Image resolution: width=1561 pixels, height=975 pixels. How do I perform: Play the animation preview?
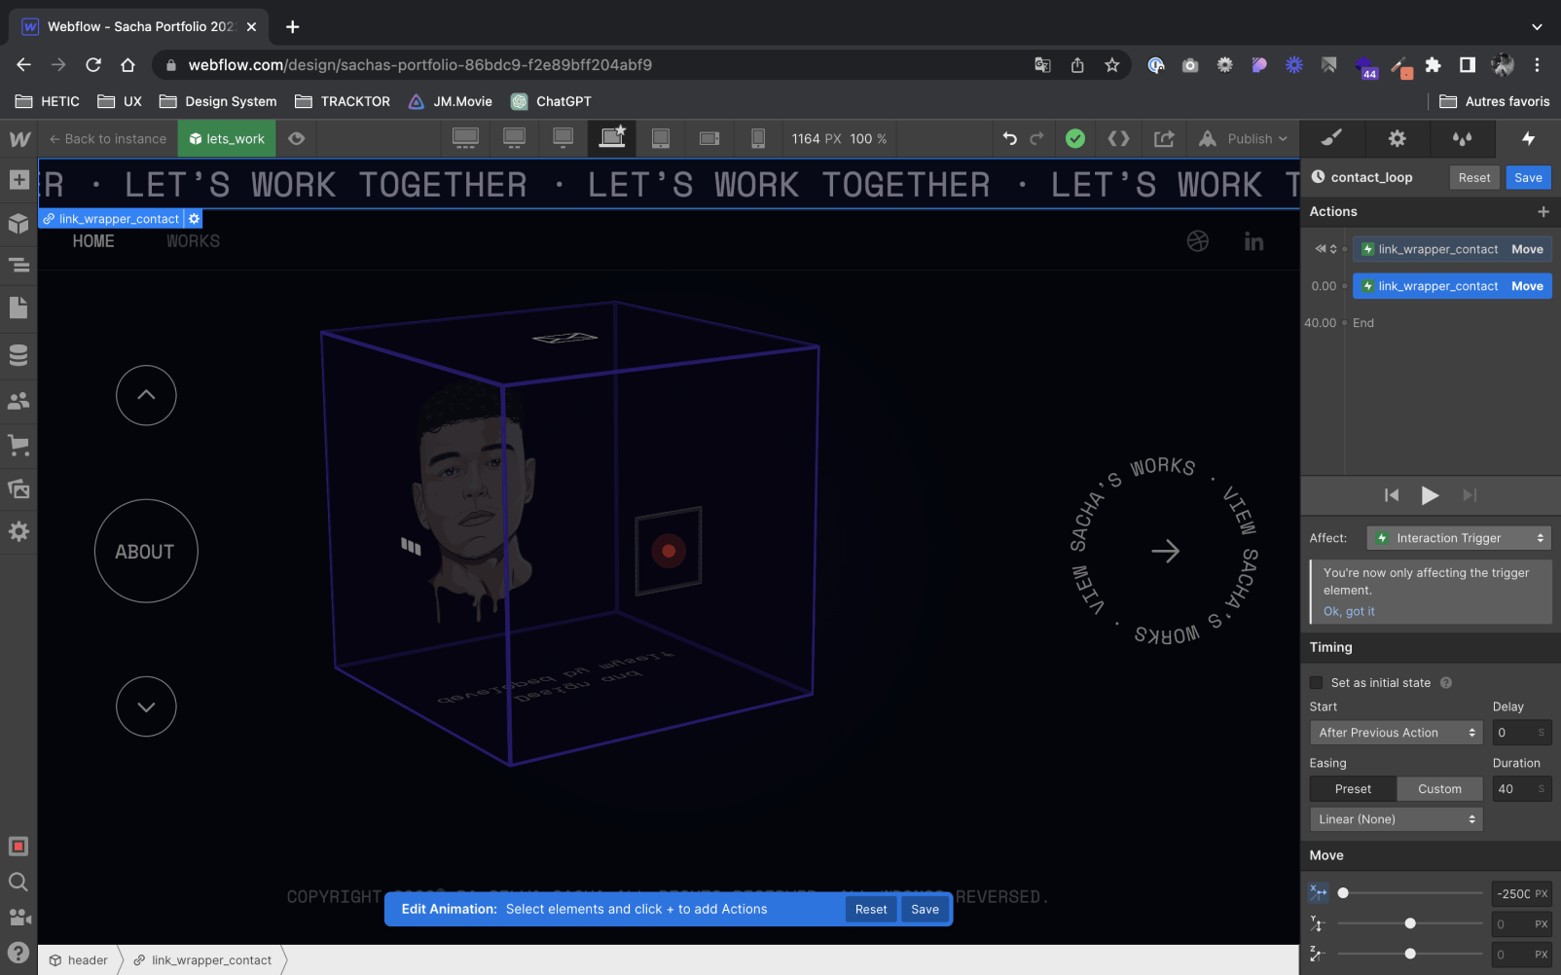coord(1430,495)
